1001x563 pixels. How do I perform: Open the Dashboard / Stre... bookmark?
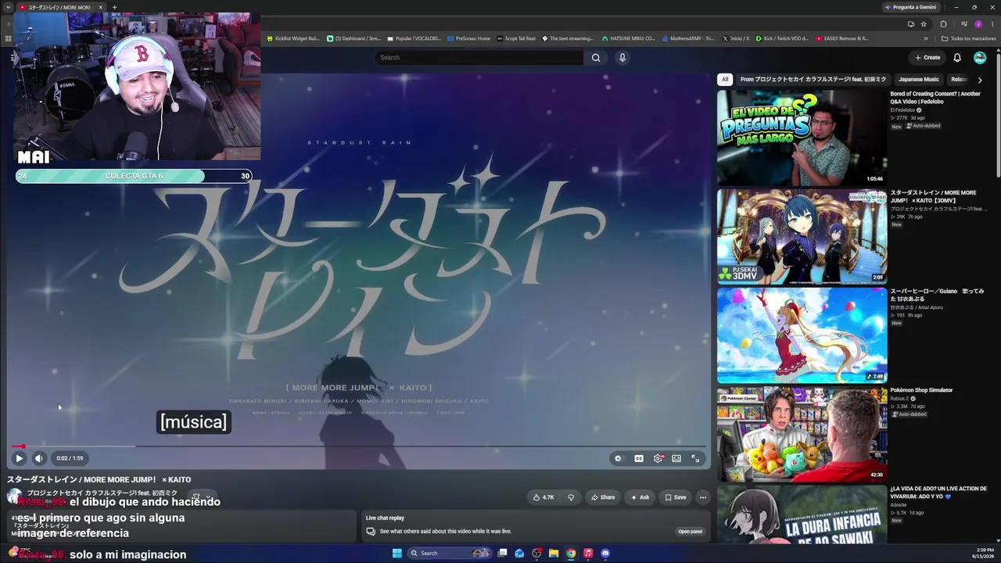click(353, 38)
